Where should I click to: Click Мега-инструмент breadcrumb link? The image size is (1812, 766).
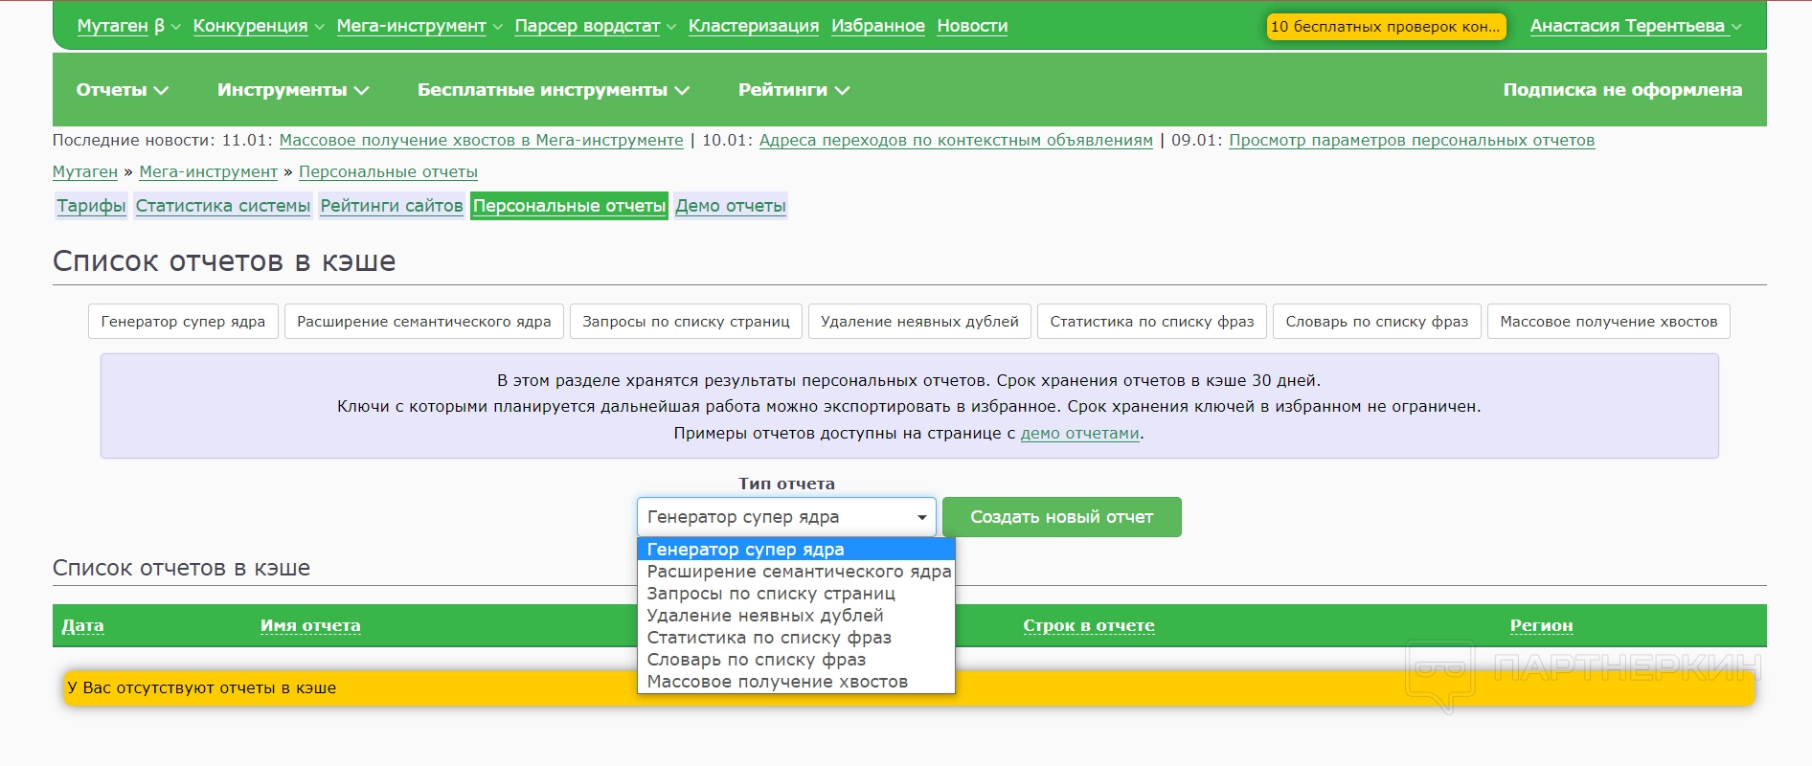[x=208, y=171]
